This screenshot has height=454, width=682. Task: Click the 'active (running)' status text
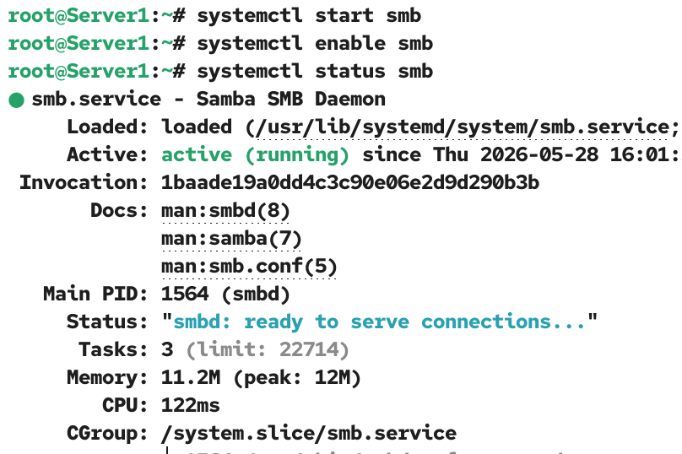click(255, 155)
